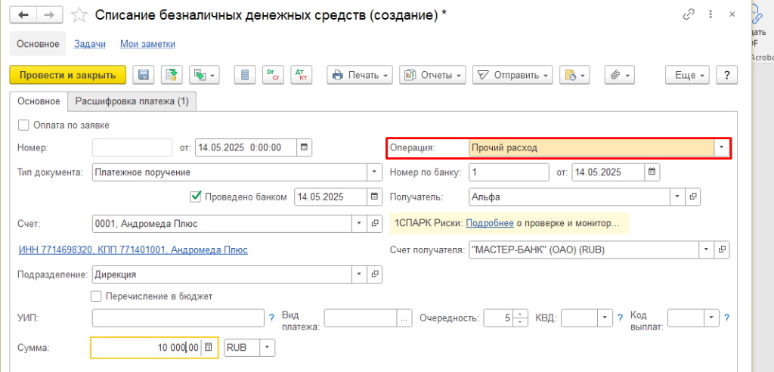Open the Тип документа dropdown

[x=374, y=172]
